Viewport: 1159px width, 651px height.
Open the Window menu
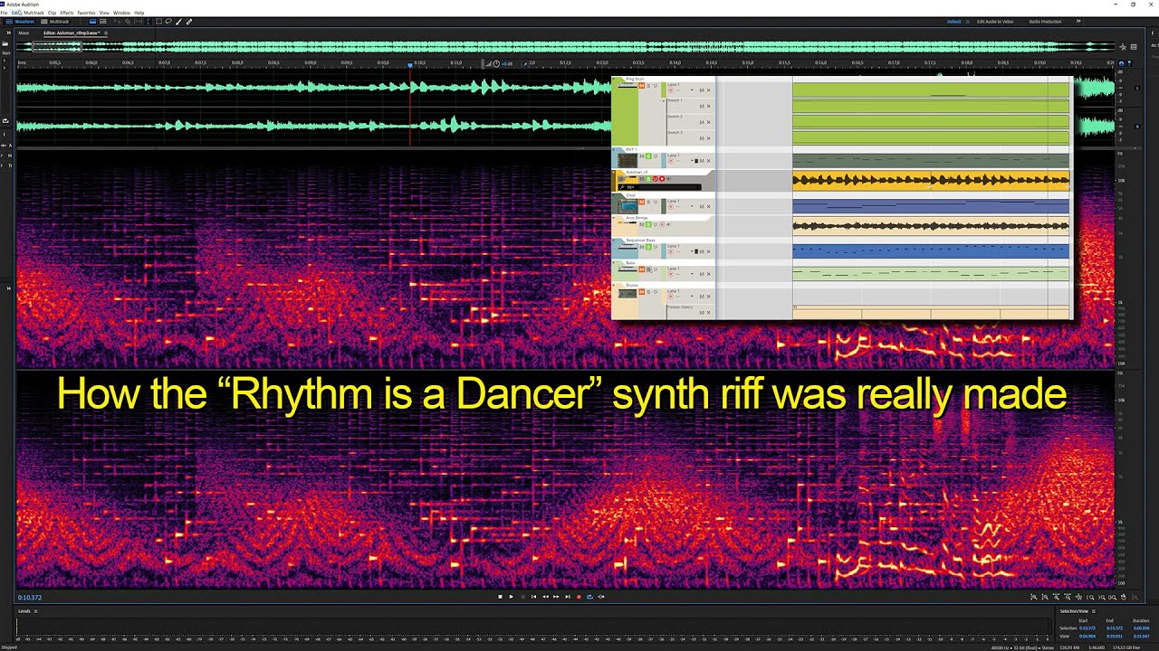(x=121, y=13)
